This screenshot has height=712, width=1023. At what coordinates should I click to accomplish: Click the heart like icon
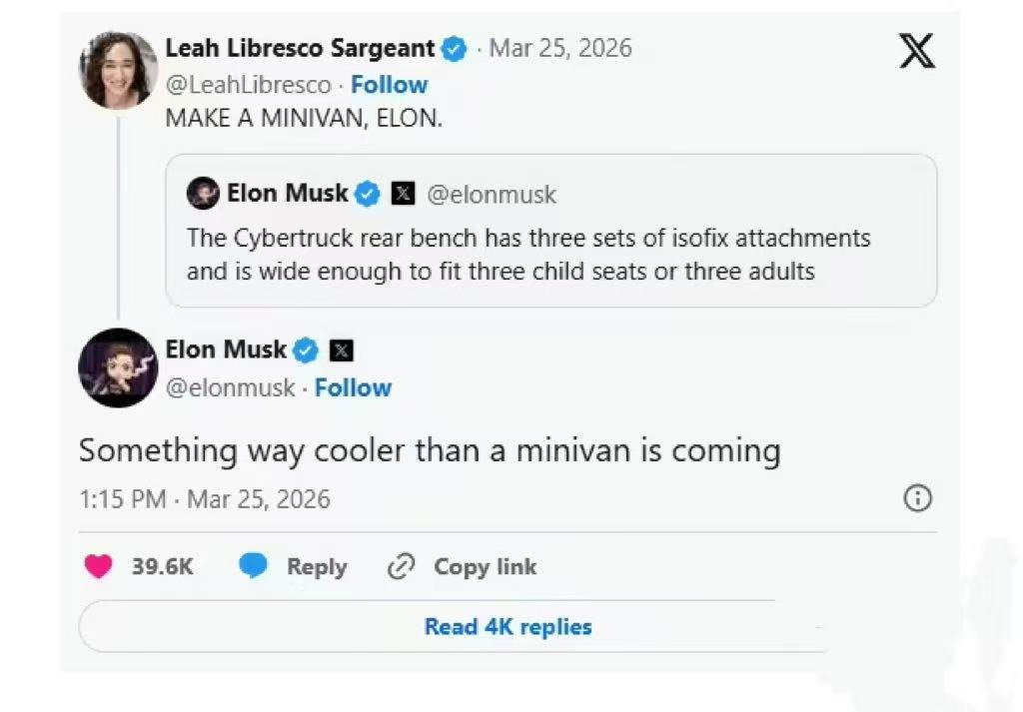click(98, 567)
